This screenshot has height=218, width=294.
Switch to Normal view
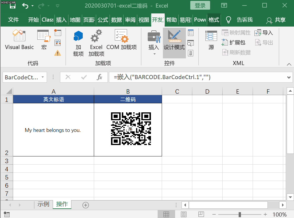click(166, 214)
